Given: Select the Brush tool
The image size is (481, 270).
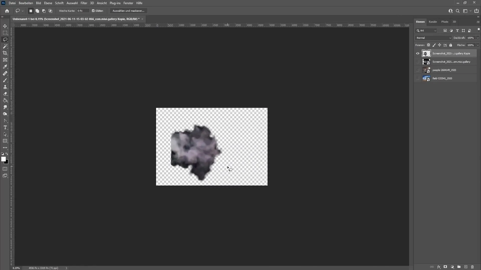Looking at the screenshot, I should [5, 80].
